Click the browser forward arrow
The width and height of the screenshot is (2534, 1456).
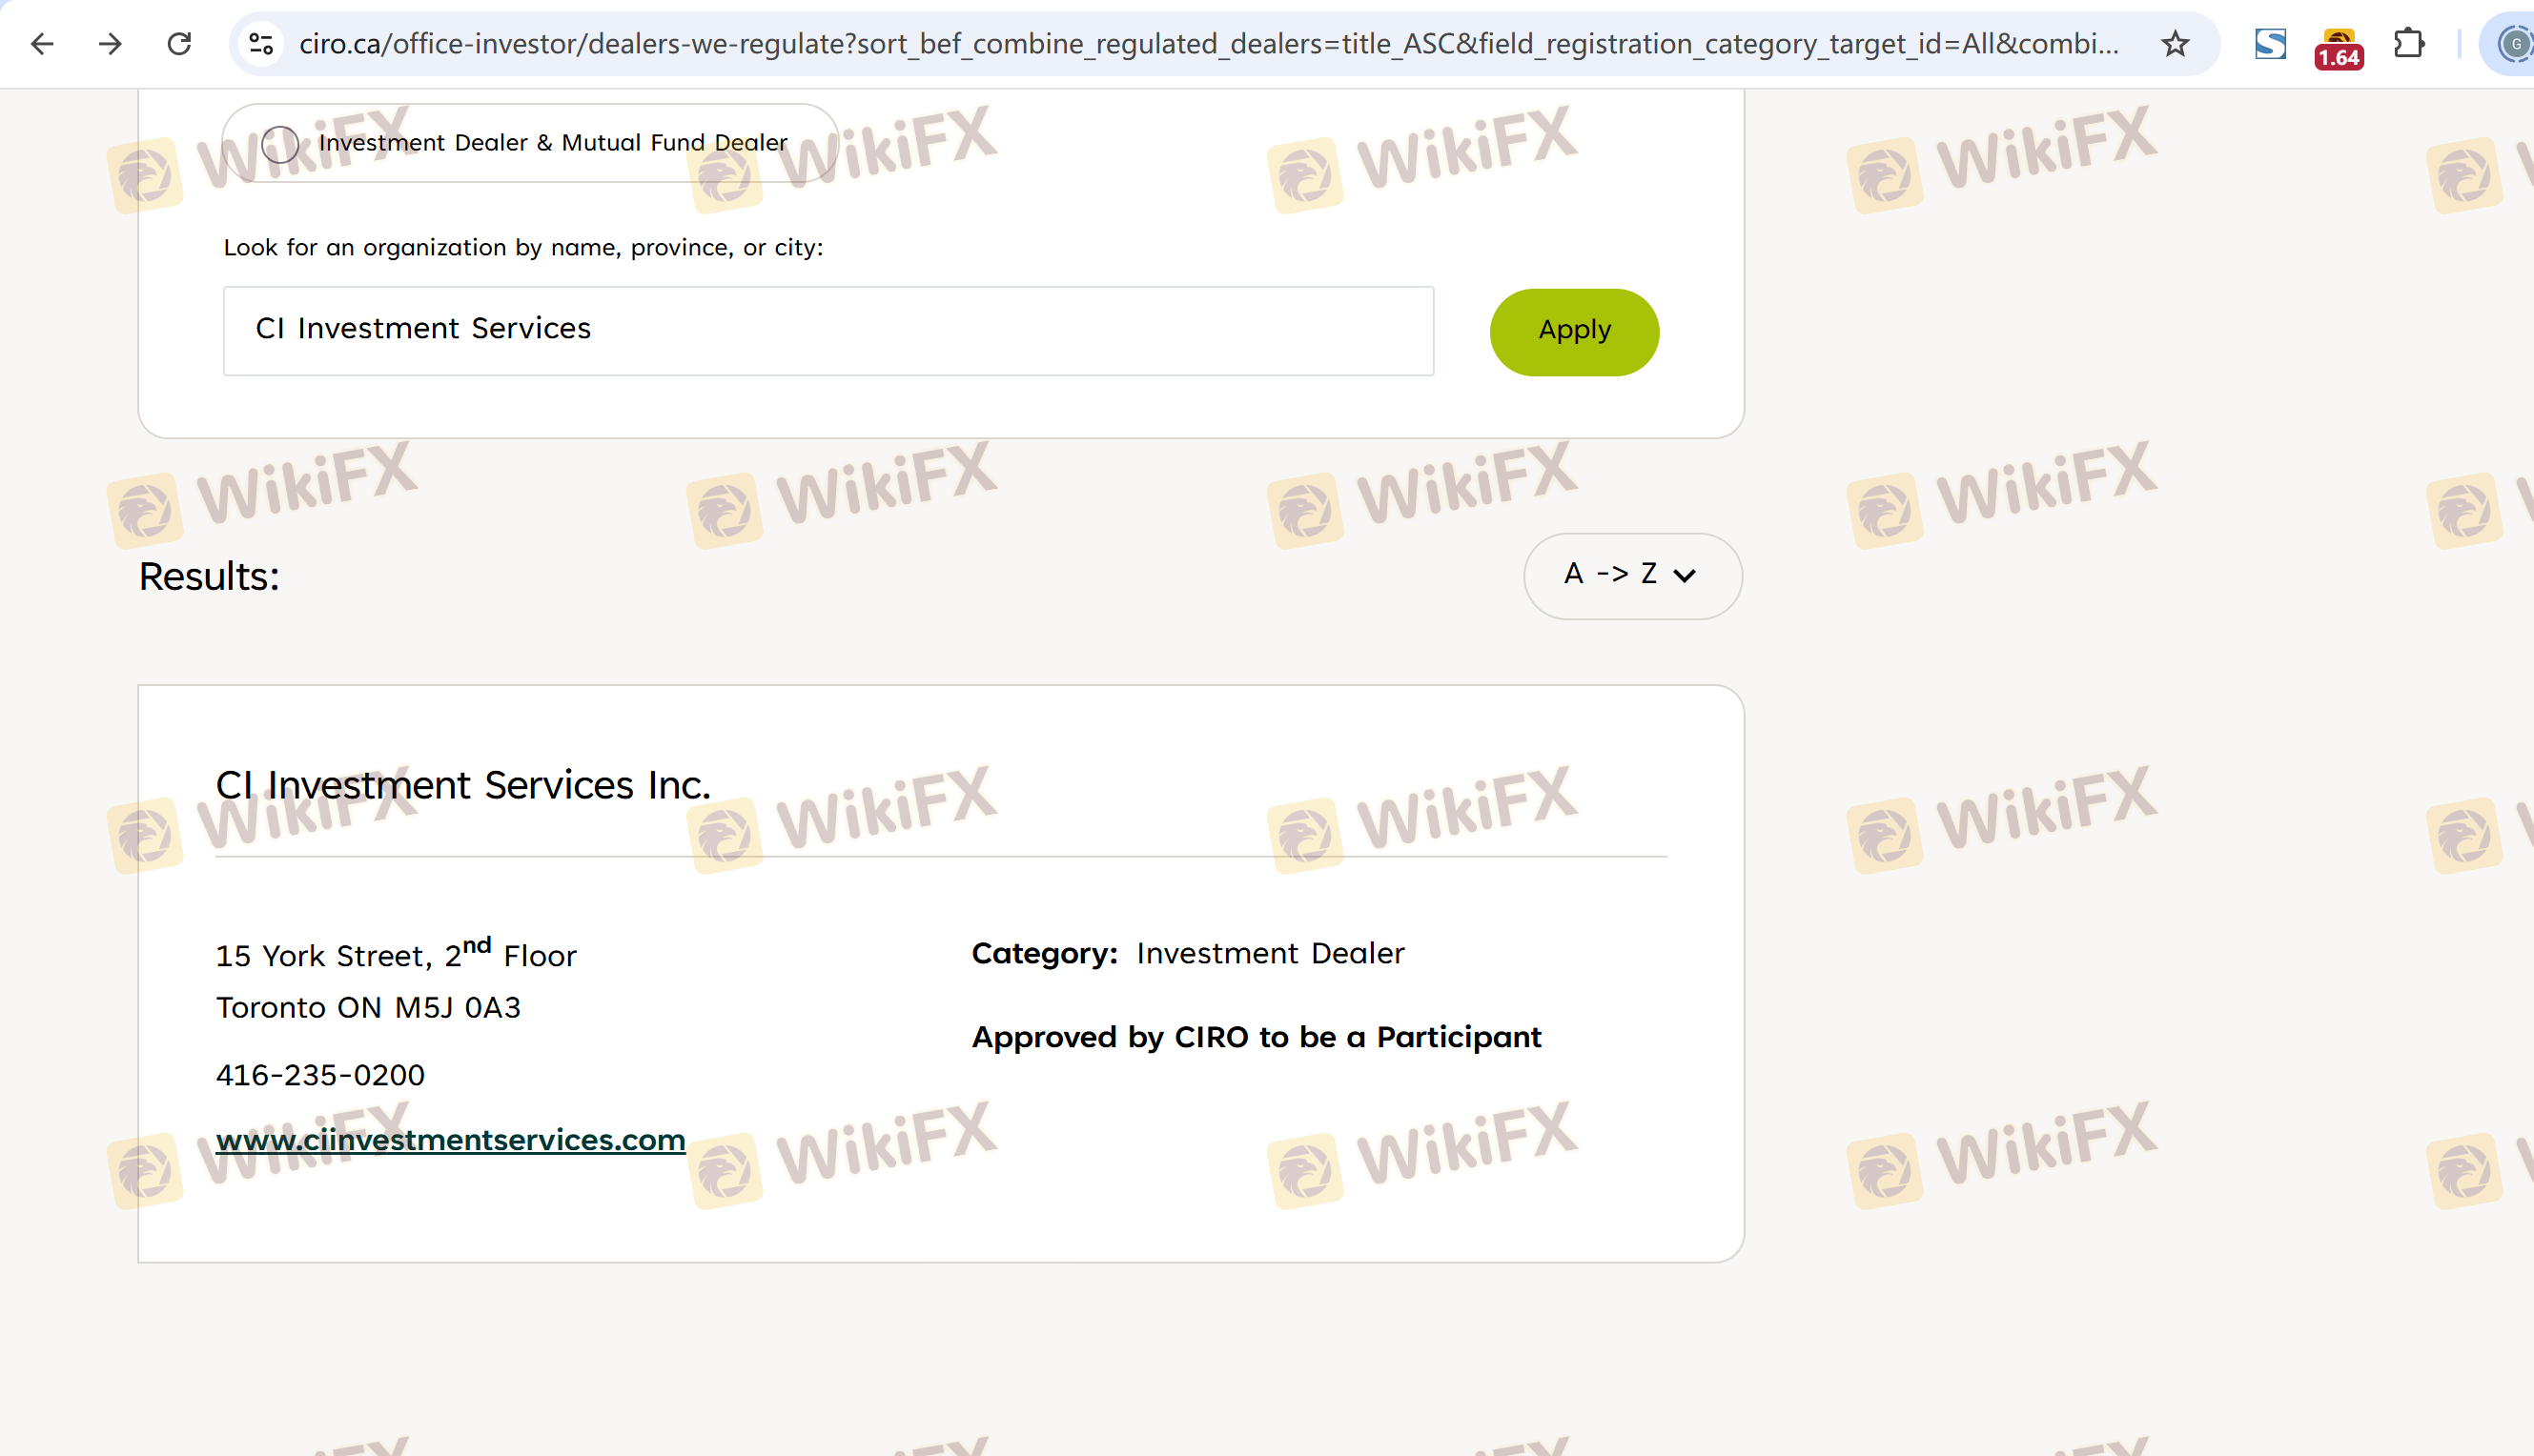(x=110, y=44)
